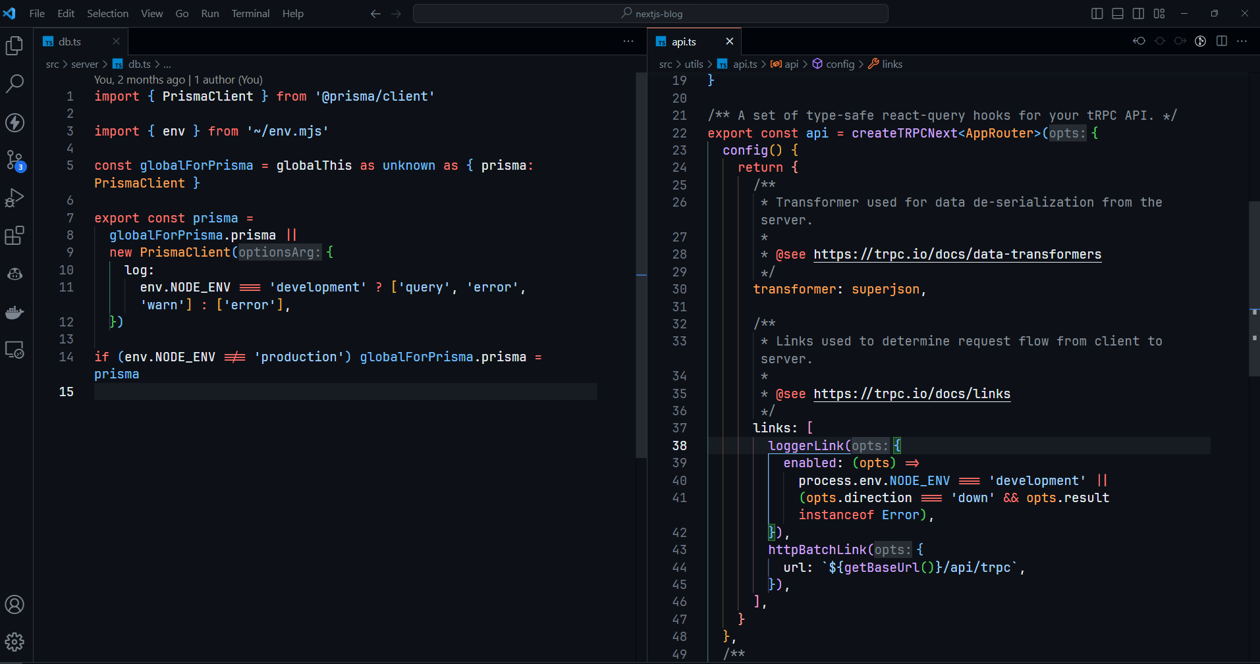
Task: Open the Remote Explorer view
Action: [14, 349]
